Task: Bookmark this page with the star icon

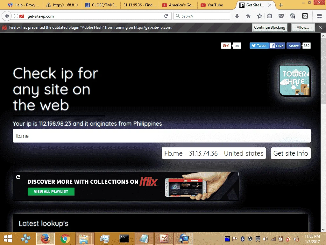Action: tap(260, 16)
